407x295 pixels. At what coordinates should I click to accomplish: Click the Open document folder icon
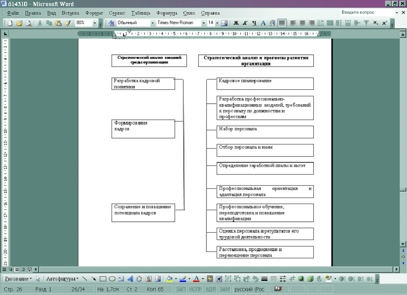point(19,23)
